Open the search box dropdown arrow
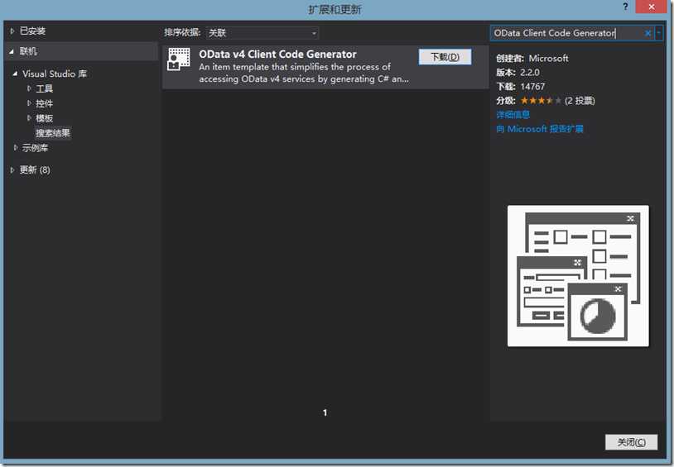The width and height of the screenshot is (674, 467). pos(658,33)
